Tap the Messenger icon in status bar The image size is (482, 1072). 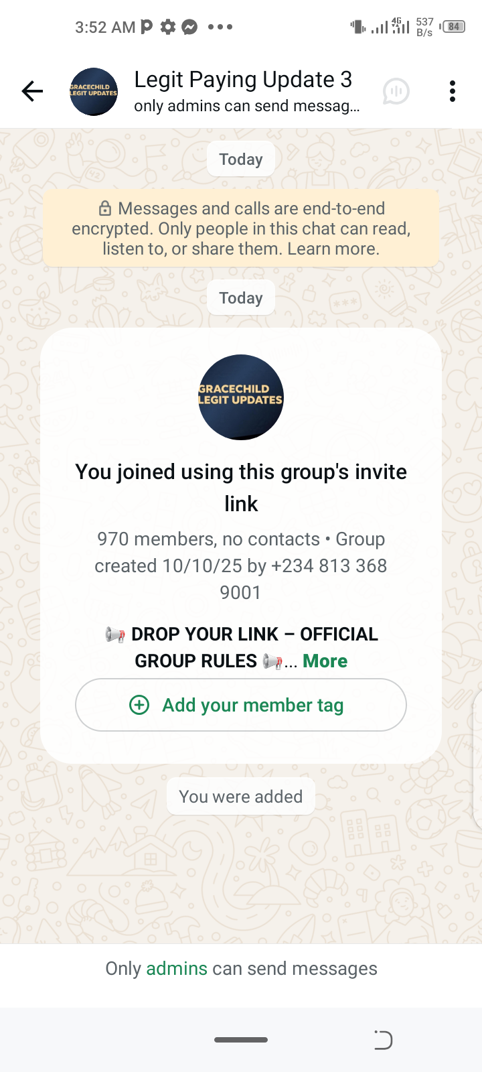(x=189, y=27)
